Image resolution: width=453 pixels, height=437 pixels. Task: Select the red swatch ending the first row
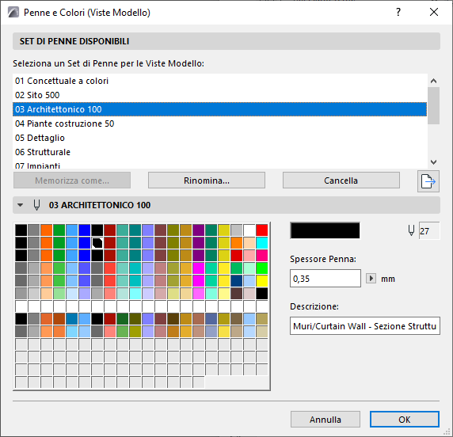[262, 230]
